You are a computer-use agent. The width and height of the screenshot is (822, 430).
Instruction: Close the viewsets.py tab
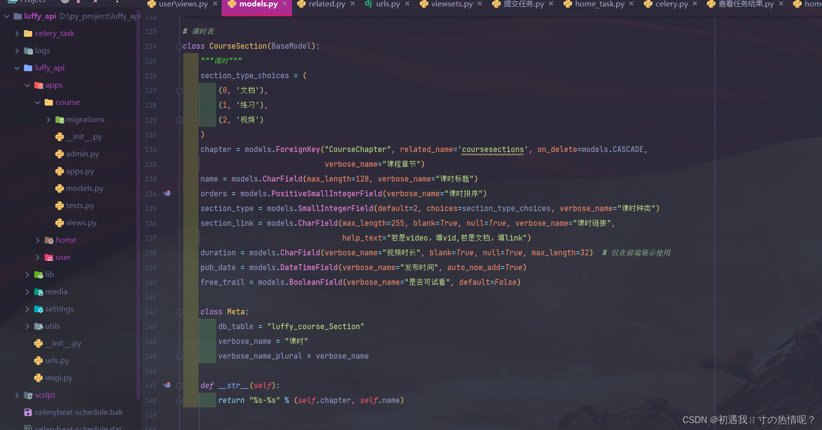click(480, 4)
